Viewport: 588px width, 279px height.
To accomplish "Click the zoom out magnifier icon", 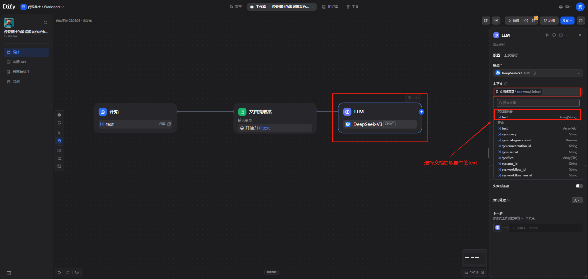I will coord(466,272).
